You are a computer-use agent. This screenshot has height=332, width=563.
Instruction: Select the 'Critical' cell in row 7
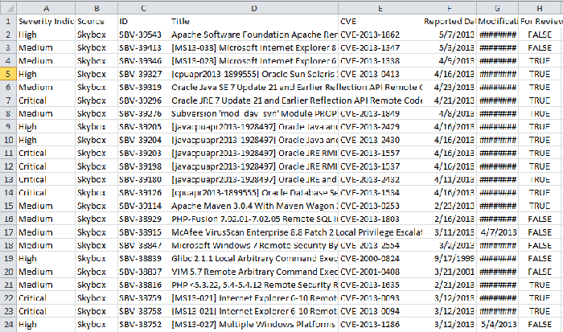point(46,100)
